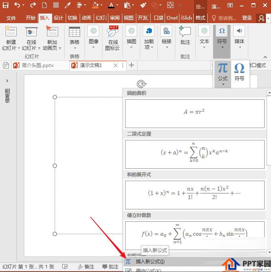The width and height of the screenshot is (271, 272).
Task: Switch to the 切换 ribbon tab
Action: 73,18
